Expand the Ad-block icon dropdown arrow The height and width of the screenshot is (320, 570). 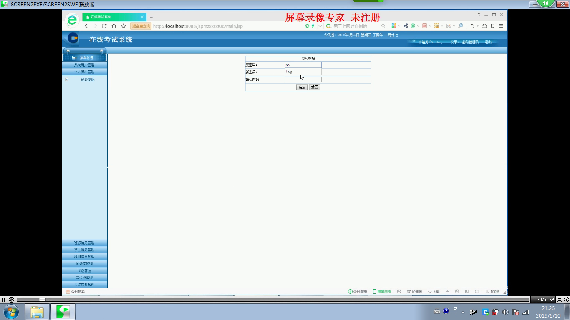[430, 26]
